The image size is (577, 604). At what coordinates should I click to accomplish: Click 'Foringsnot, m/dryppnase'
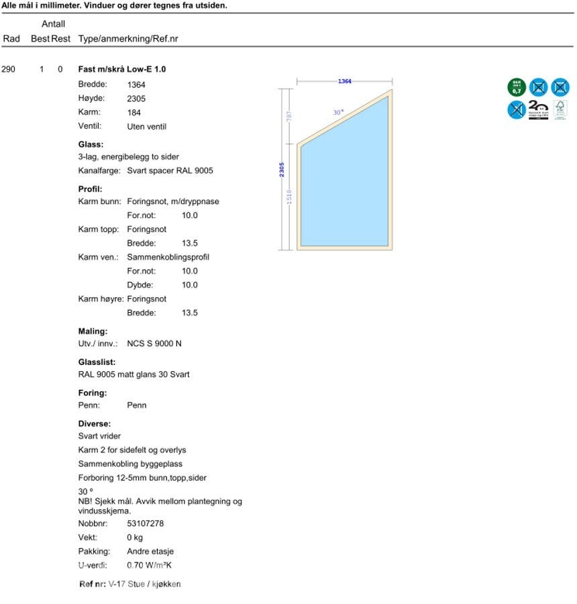[x=173, y=201]
